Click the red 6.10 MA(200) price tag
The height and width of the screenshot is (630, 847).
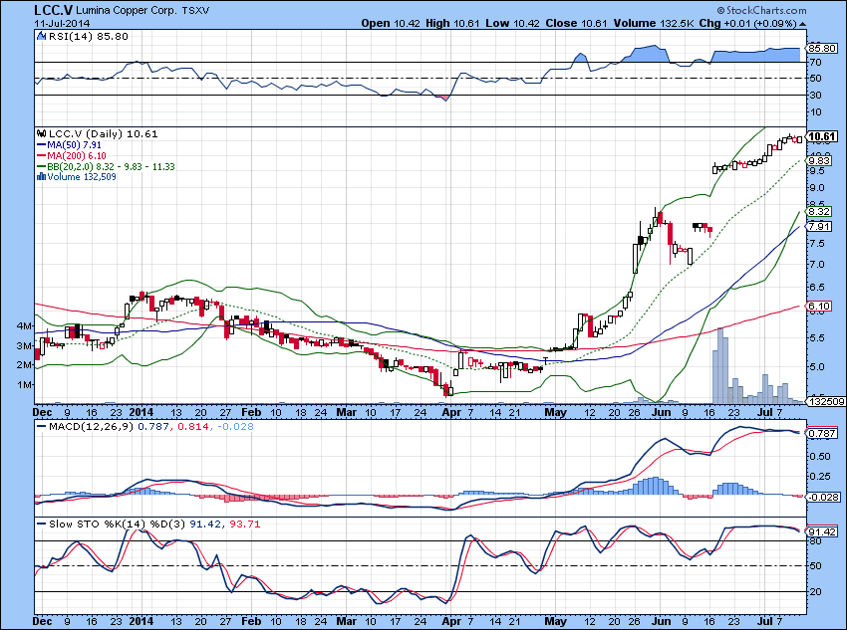click(x=820, y=307)
